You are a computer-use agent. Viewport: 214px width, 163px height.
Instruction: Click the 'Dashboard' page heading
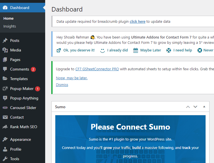coord(67,9)
